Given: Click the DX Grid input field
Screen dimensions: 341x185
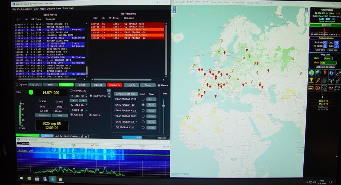Looking at the screenshot, I should (59, 107).
